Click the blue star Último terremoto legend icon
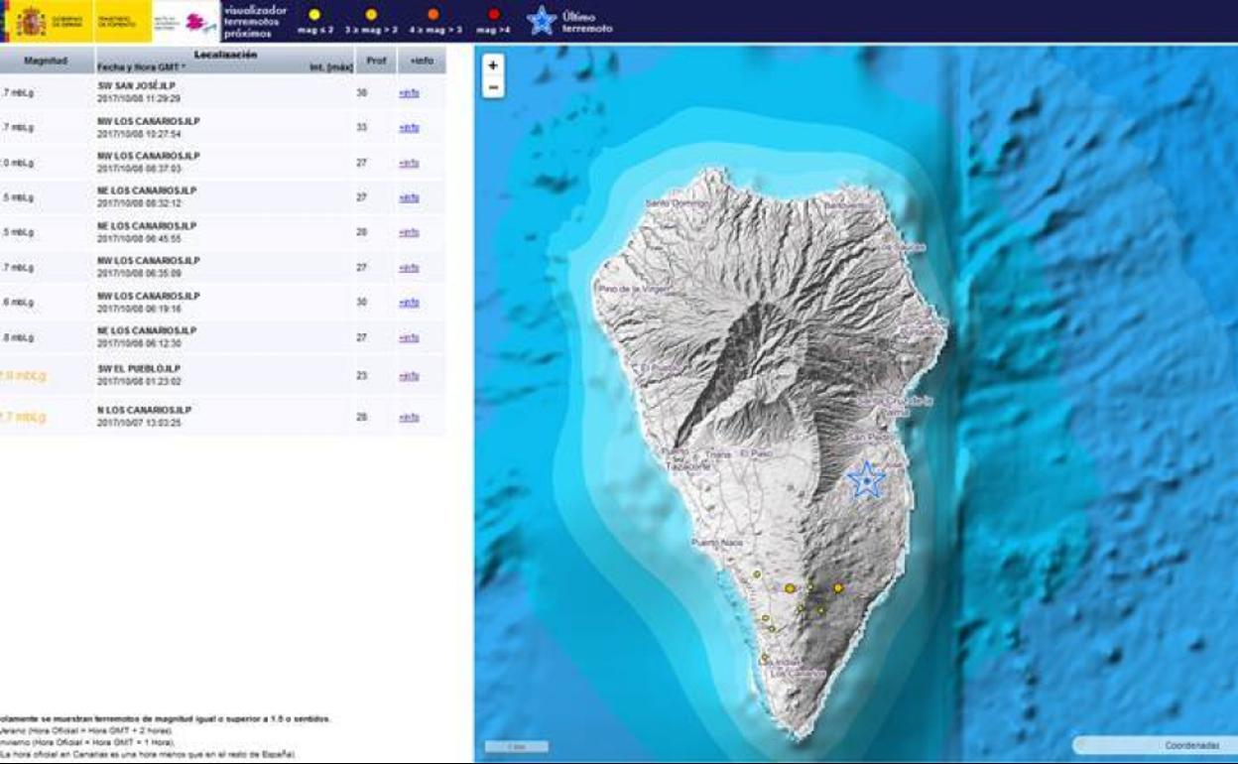This screenshot has width=1238, height=764. pos(542,21)
